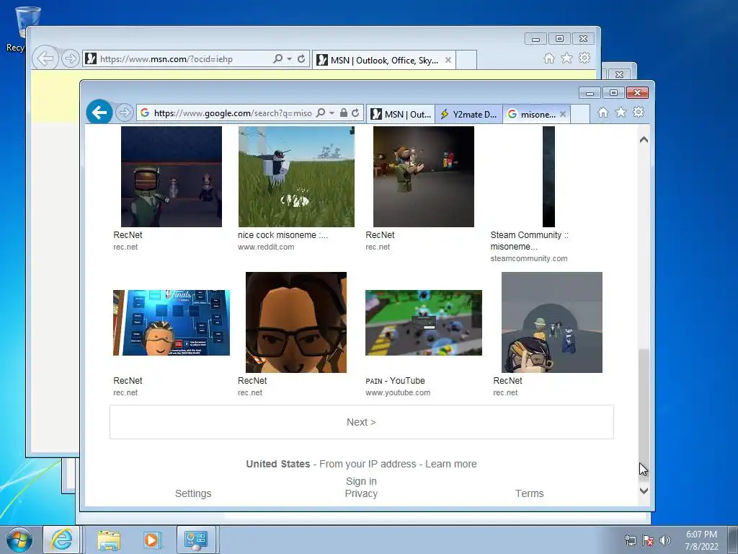Open the Finals bracket RecNet thumbnail
Viewport: 738px width, 554px height.
(172, 322)
